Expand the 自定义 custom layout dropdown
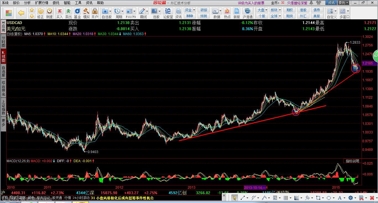The image size is (378, 203). [x=335, y=11]
